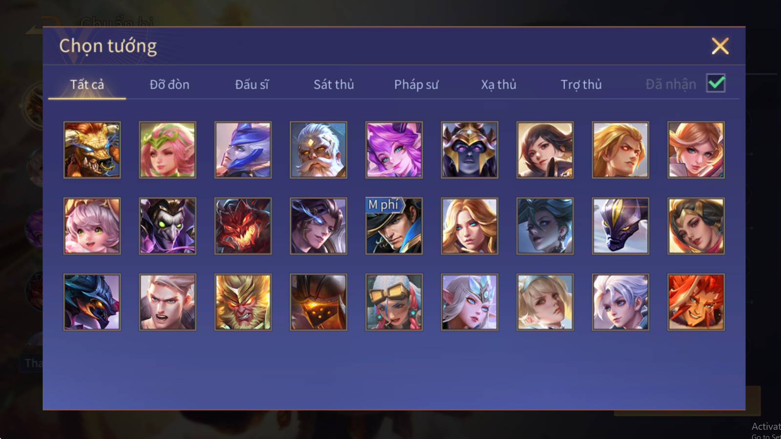Select the 'Tất cả' tab
This screenshot has width=781, height=439.
[x=87, y=84]
